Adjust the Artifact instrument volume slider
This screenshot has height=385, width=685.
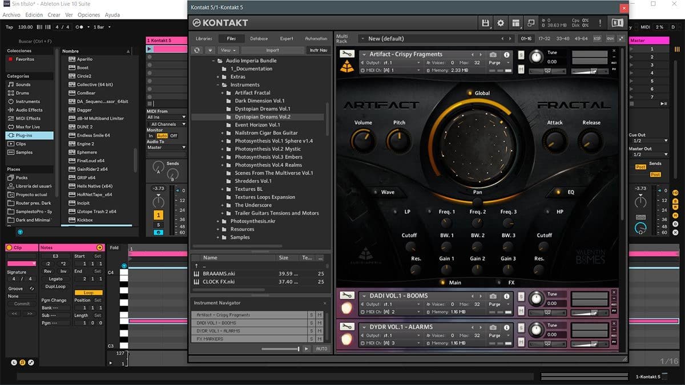coord(590,71)
